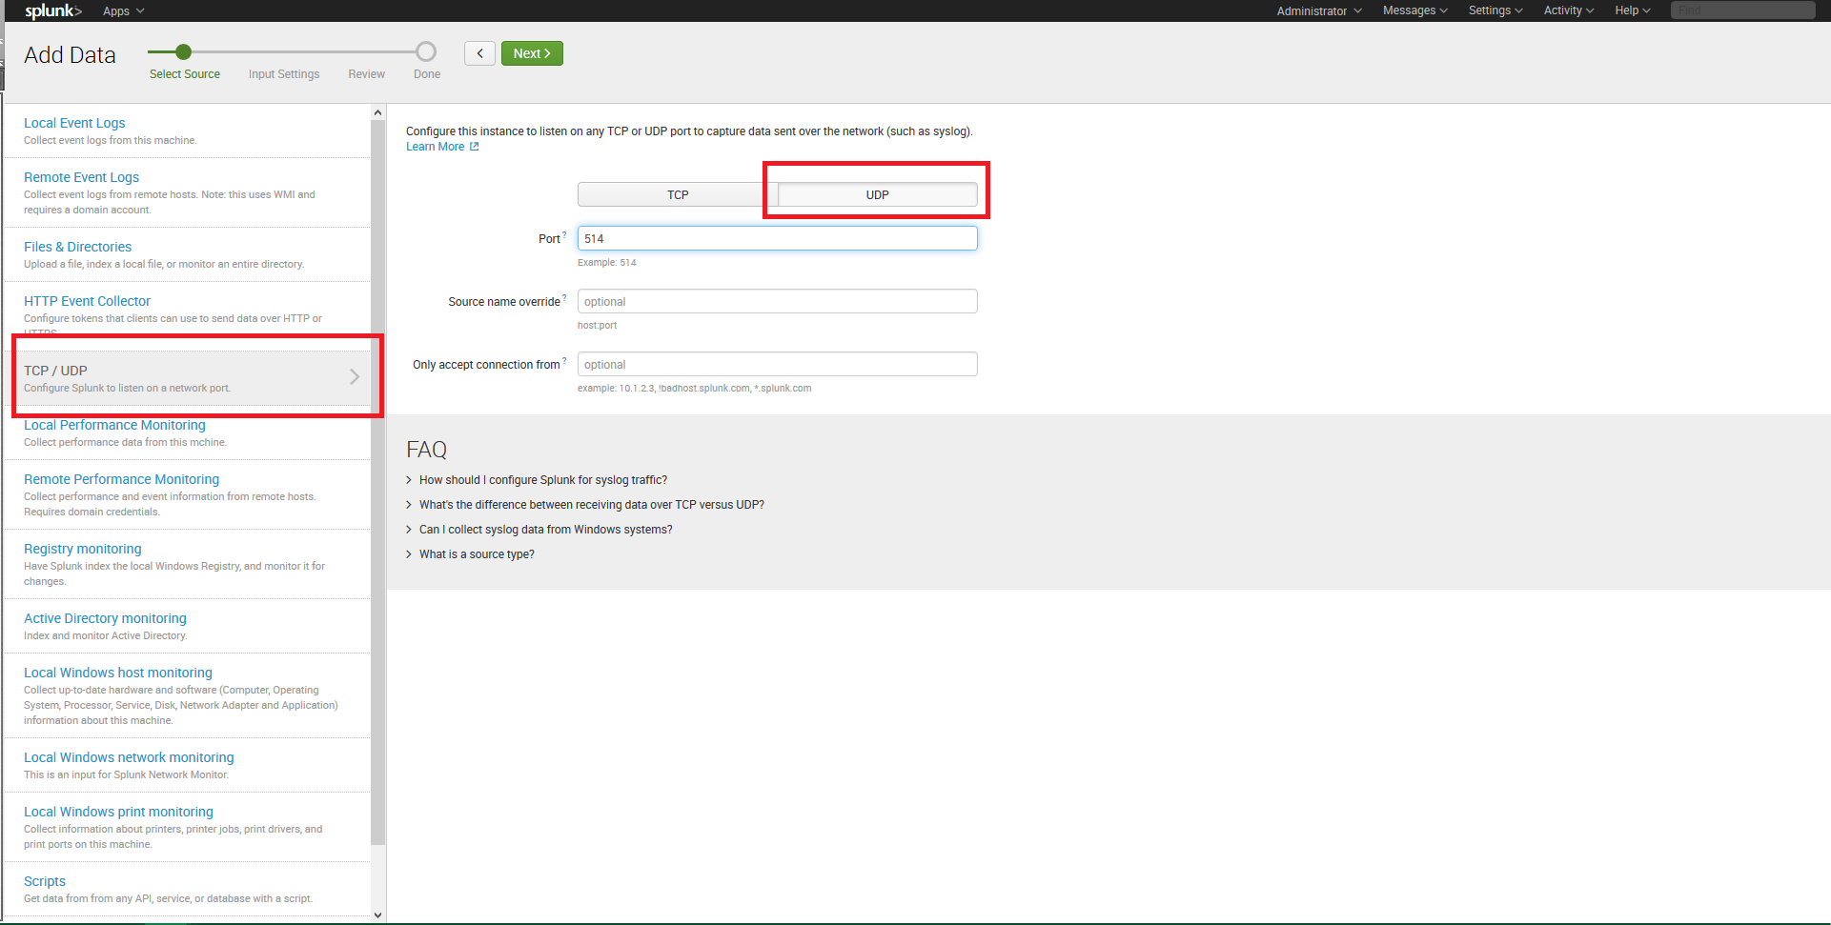Select the UDP protocol toggle
Screen dimensions: 1831x925
point(877,194)
